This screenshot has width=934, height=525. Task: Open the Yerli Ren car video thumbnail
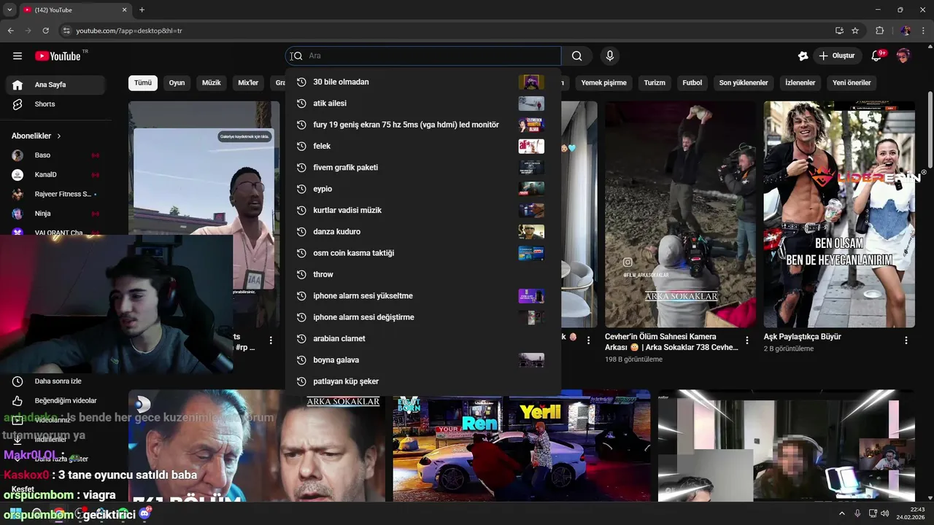click(522, 446)
